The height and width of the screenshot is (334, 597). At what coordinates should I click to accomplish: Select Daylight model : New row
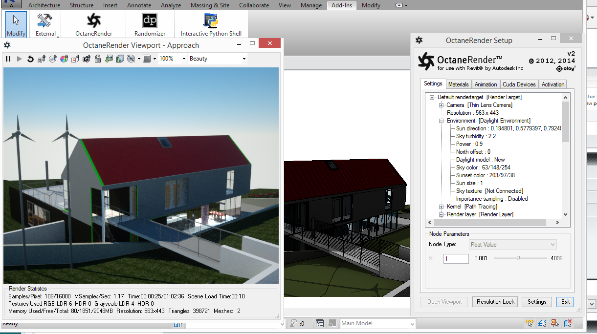[x=481, y=160]
